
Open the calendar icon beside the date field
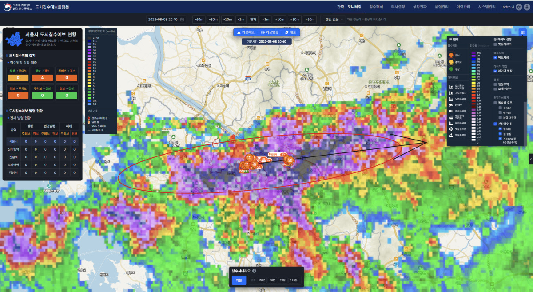click(x=182, y=20)
